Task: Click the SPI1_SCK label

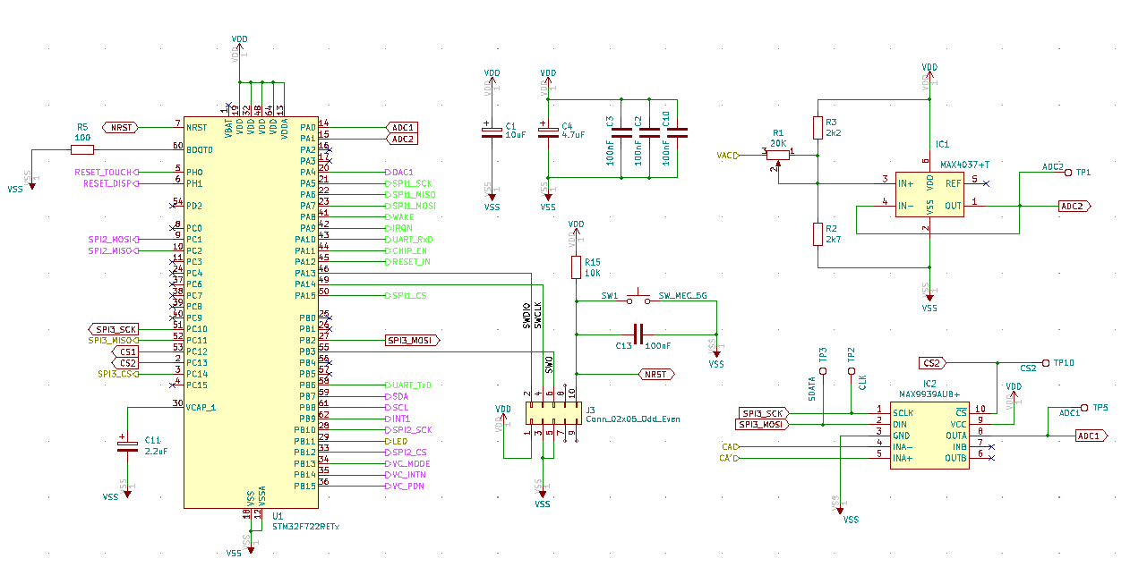Action: point(409,183)
